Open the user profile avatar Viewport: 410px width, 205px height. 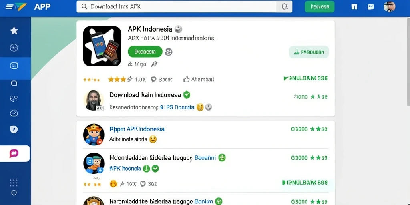(x=389, y=6)
